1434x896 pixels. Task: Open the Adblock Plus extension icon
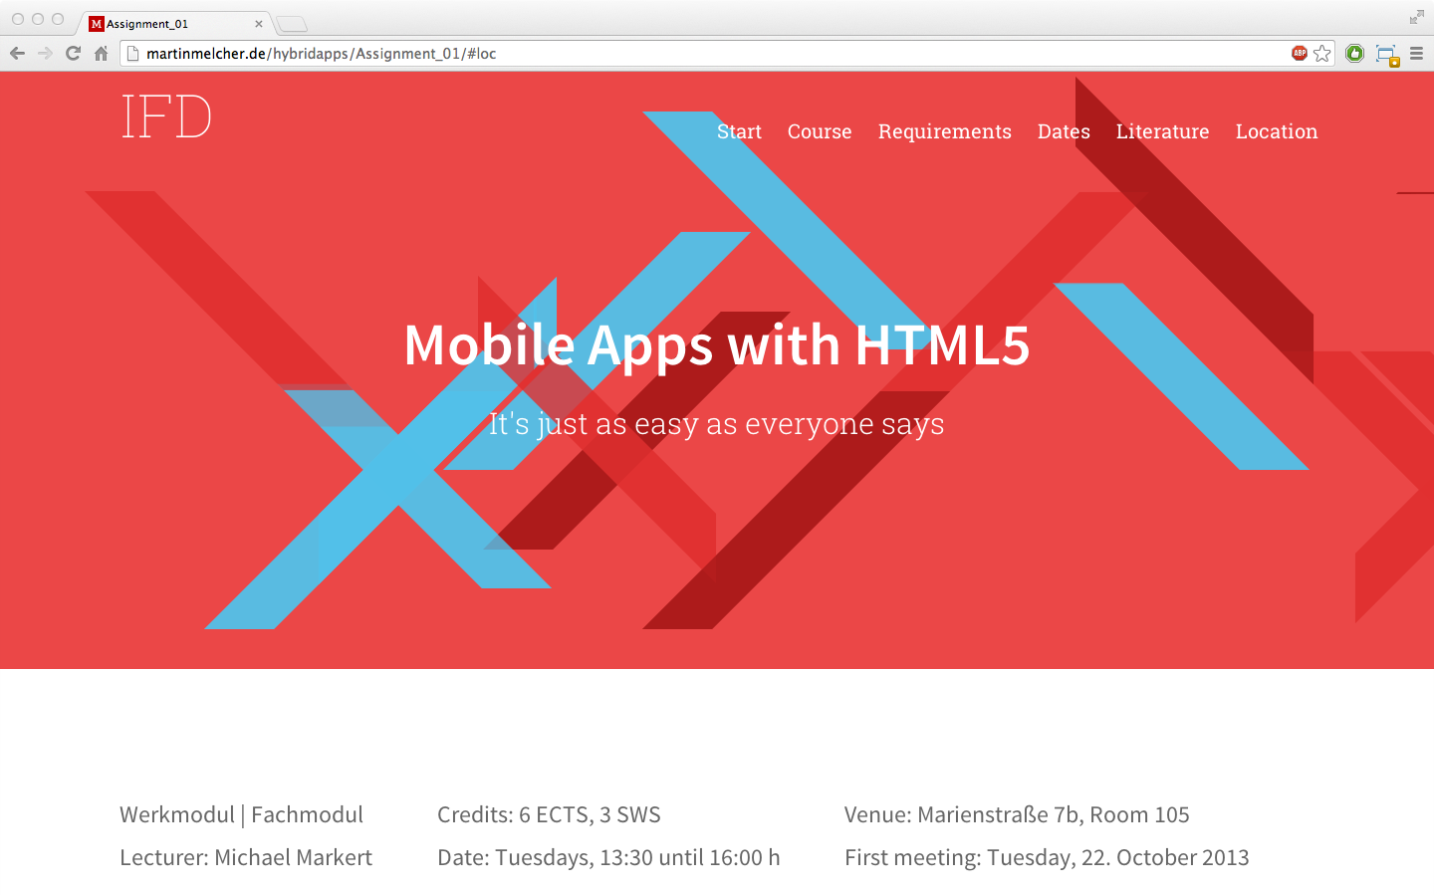(1299, 54)
